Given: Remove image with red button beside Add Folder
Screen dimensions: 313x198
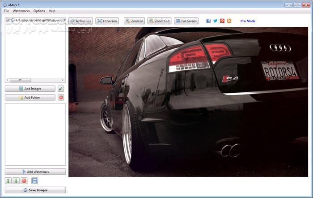Looking at the screenshot, I should coord(61,97).
